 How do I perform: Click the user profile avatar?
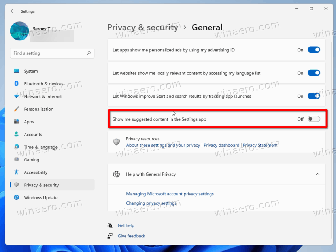[19, 31]
